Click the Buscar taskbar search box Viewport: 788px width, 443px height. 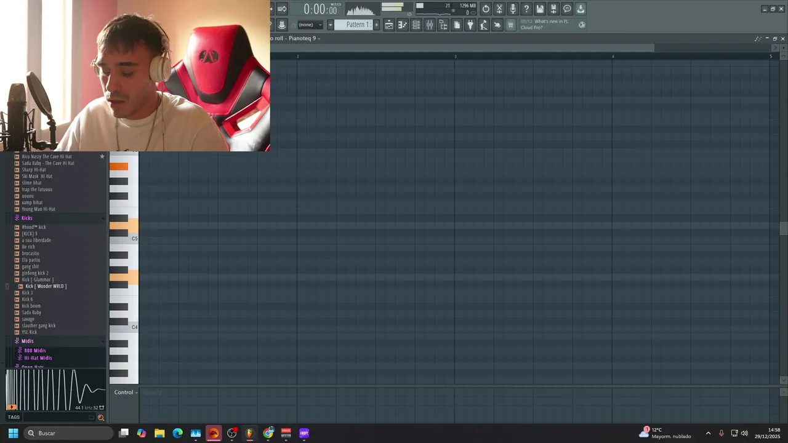point(69,433)
